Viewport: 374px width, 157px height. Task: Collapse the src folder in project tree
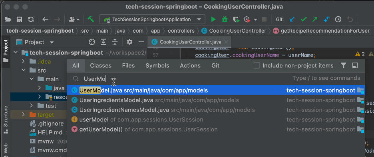pos(23,70)
